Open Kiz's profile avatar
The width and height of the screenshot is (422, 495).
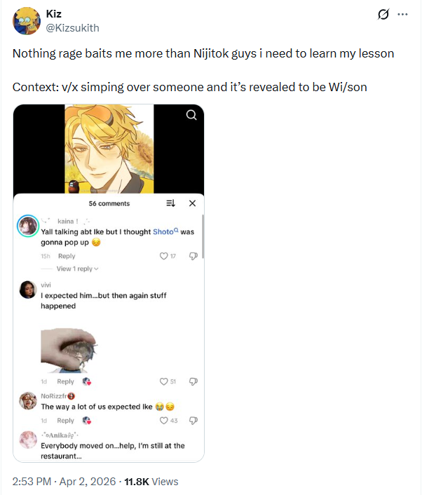pyautogui.click(x=27, y=21)
